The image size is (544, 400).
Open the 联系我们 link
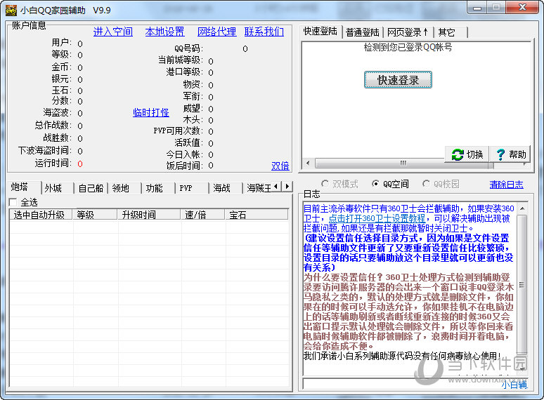(264, 32)
